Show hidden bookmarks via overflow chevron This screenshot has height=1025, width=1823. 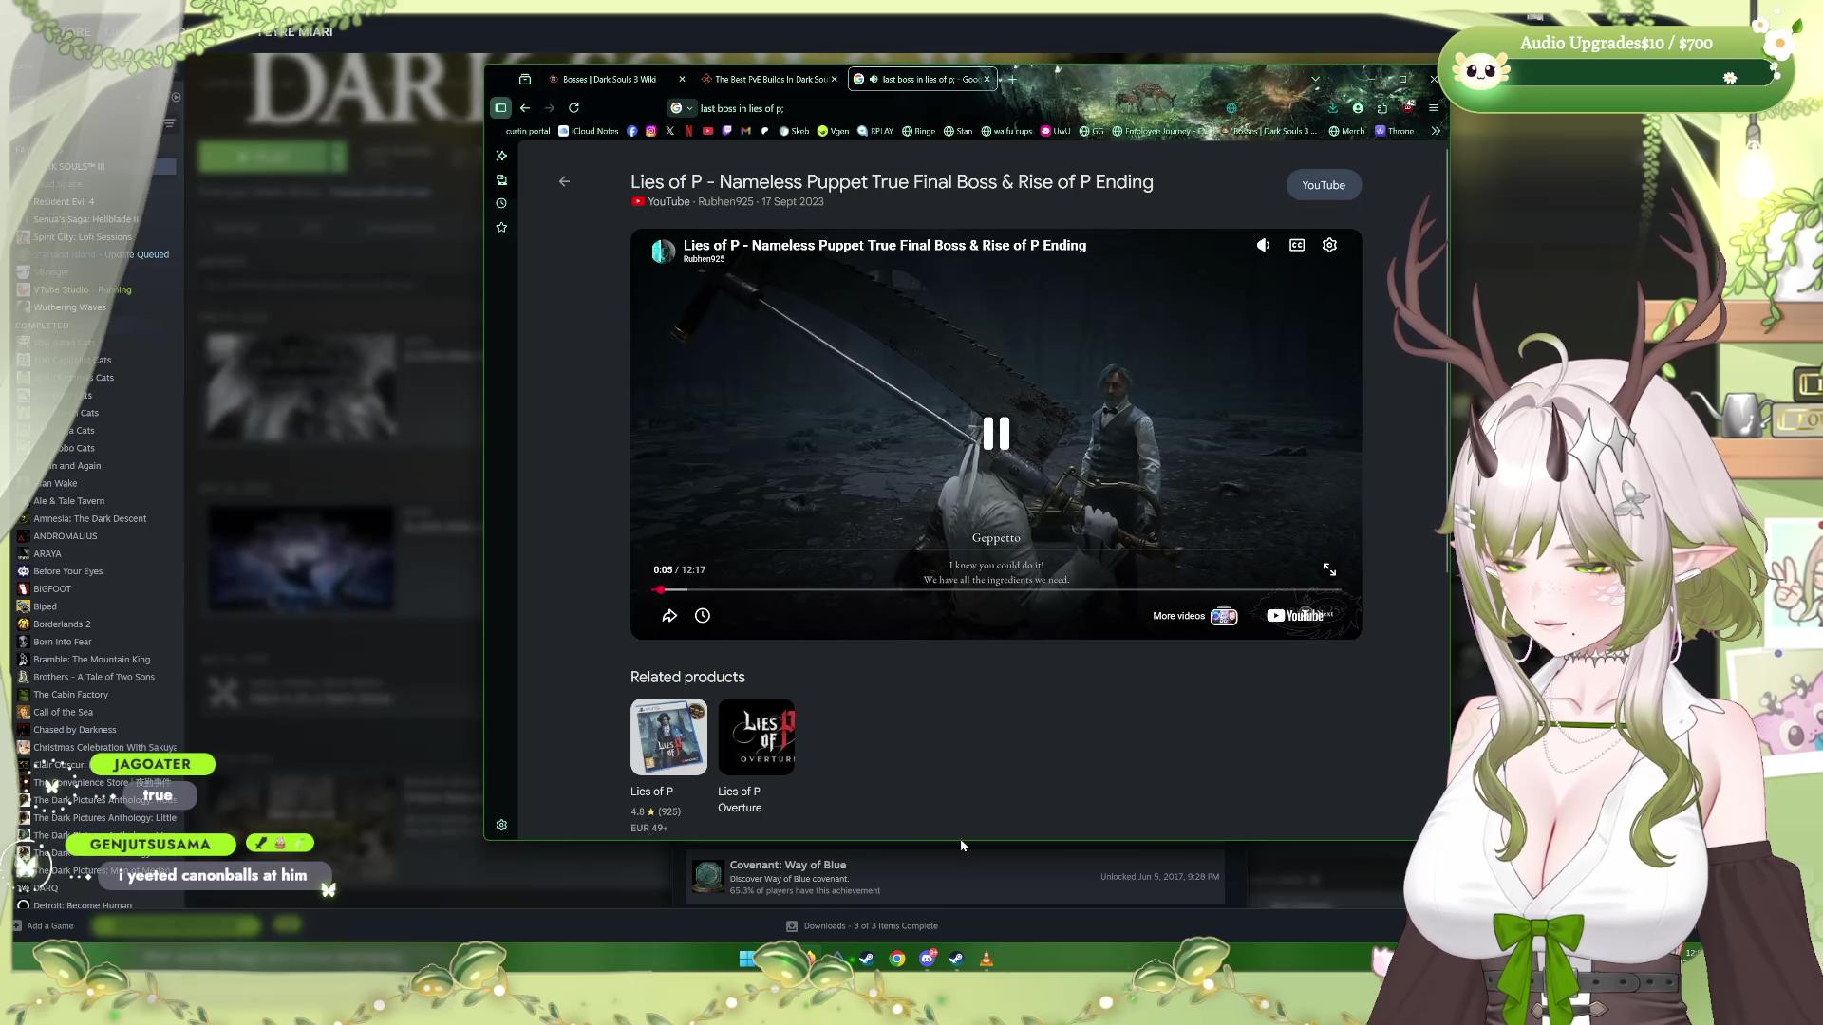tap(1436, 131)
